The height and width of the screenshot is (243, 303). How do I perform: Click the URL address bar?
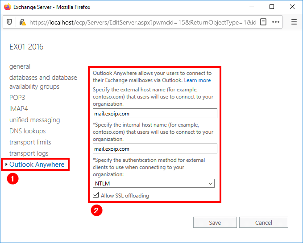point(143,22)
